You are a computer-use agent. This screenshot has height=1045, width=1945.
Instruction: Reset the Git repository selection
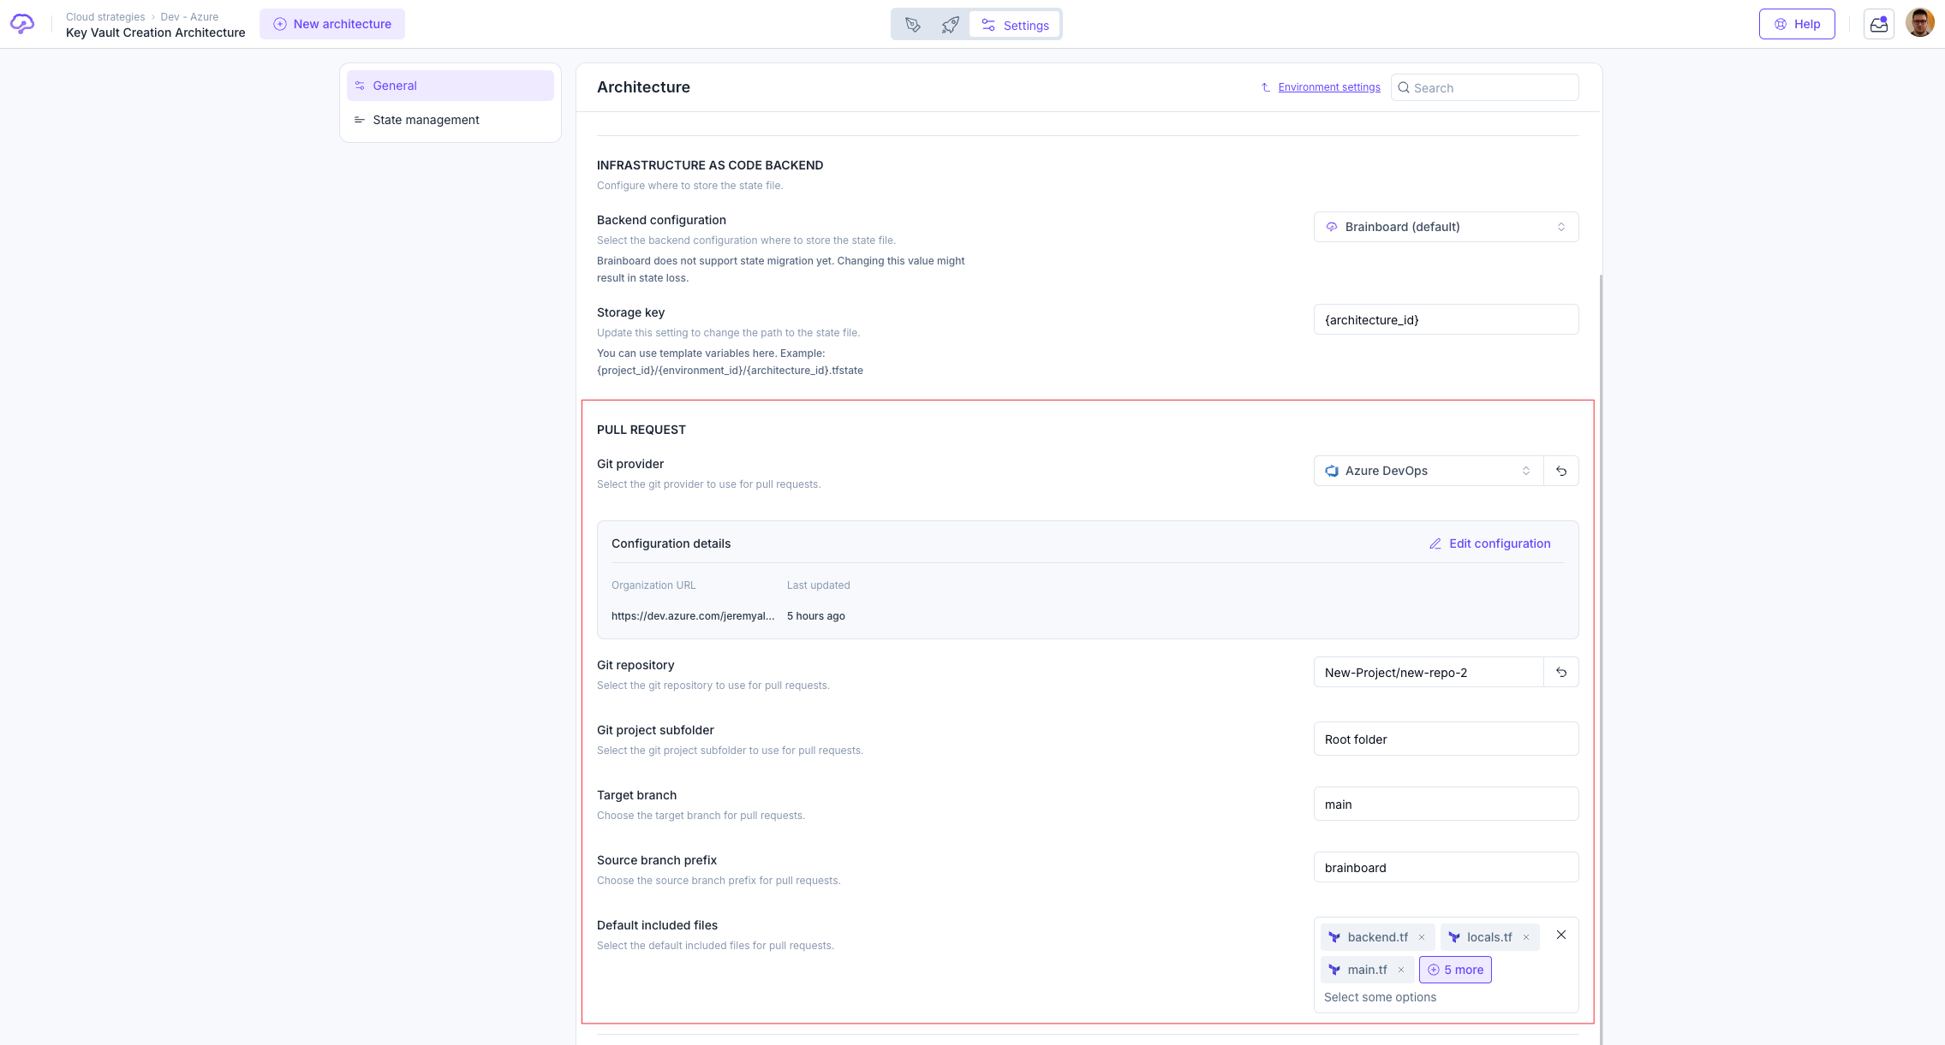click(1560, 673)
